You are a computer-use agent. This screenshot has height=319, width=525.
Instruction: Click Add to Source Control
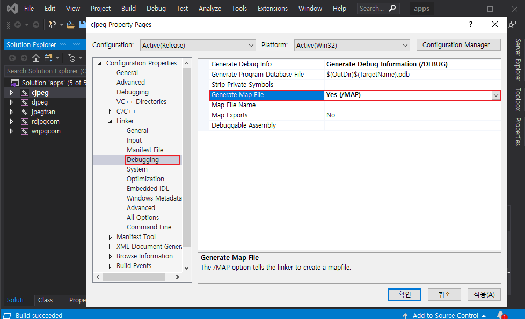[445, 315]
